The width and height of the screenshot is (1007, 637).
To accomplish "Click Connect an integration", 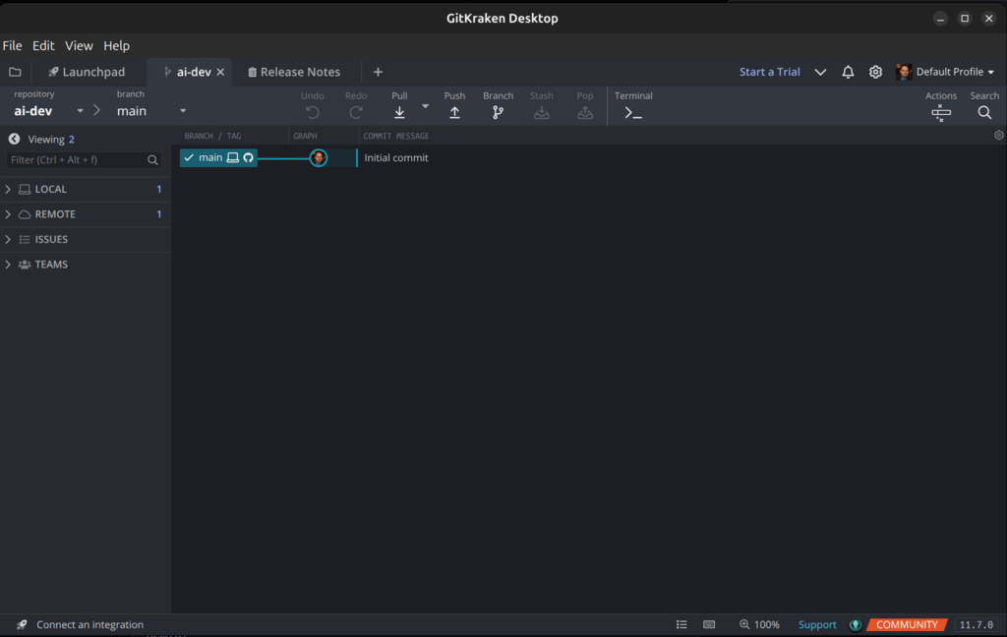I will (x=89, y=624).
